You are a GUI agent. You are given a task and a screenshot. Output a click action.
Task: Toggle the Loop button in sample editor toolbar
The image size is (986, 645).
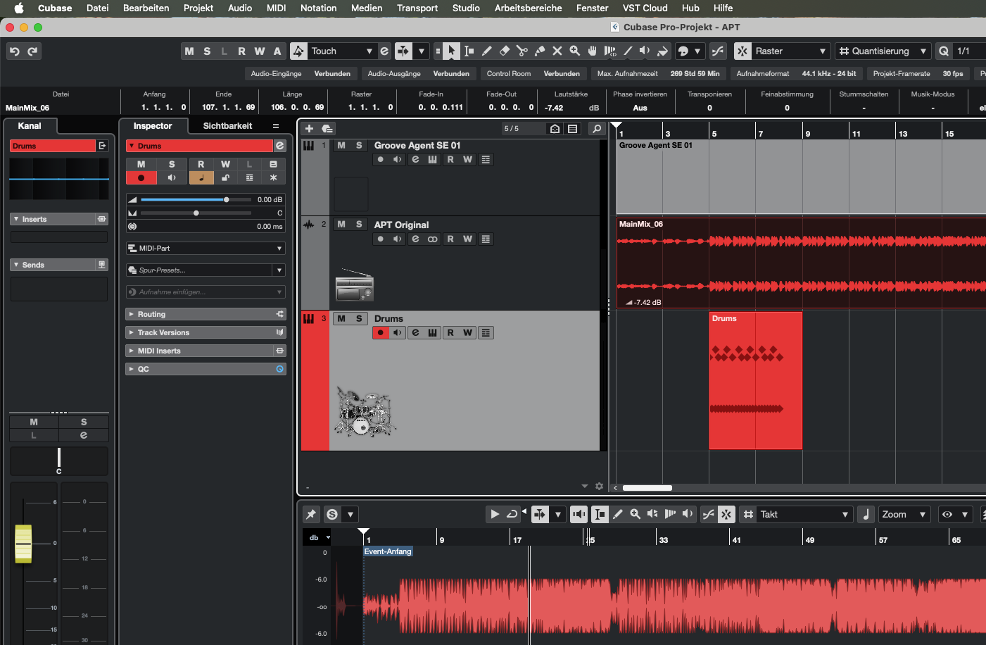tap(512, 514)
